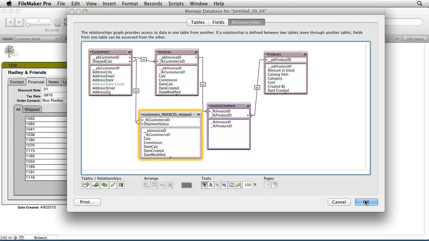The image size is (429, 241).
Task: Collapse the Invoices table occurrence
Action: [x=196, y=52]
